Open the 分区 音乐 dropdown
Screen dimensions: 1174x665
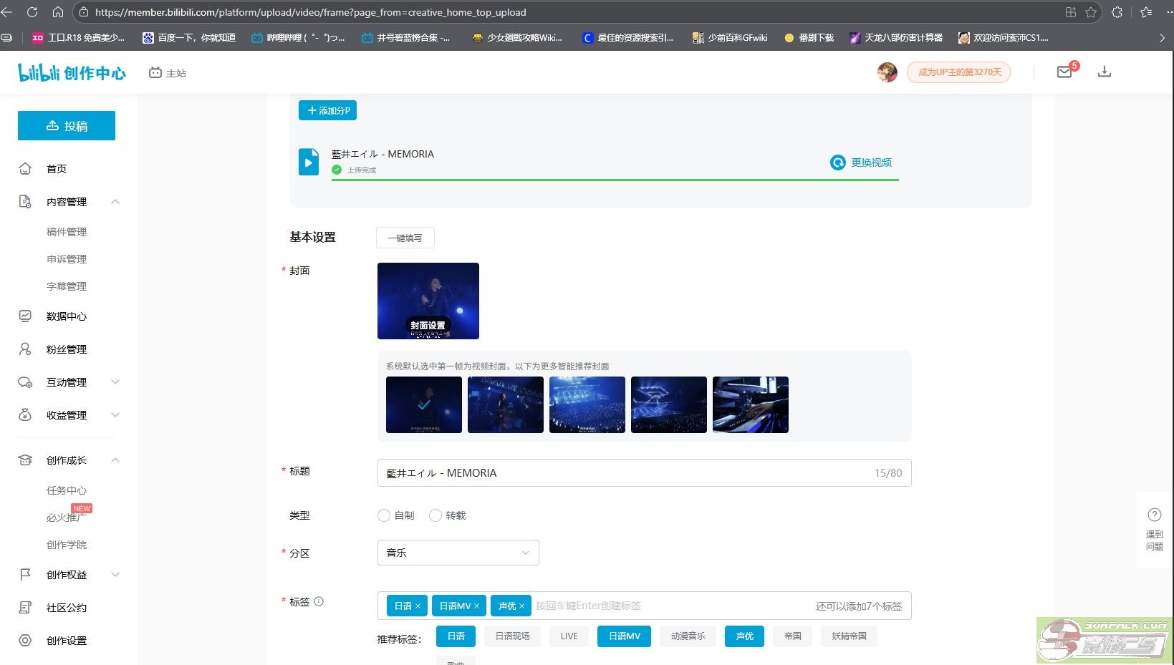458,553
